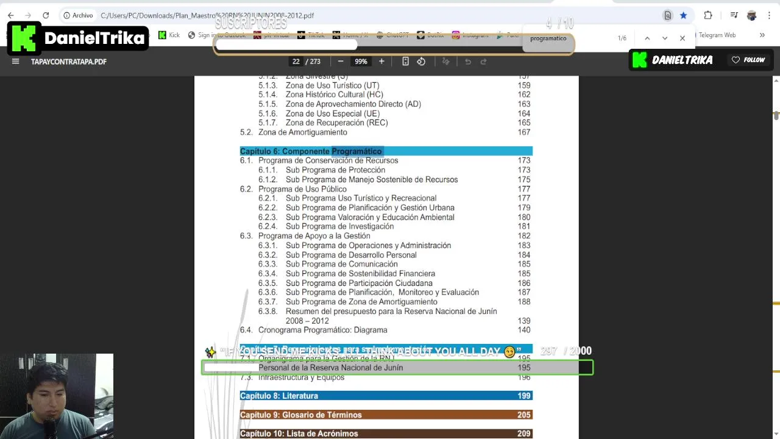Viewport: 780px width, 439px height.
Task: Go to the previous search match
Action: pos(647,38)
